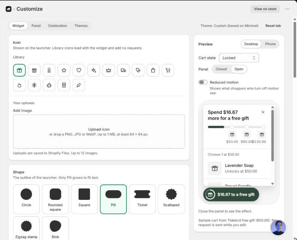This screenshot has width=297, height=240.
Task: Select the shopping bag library icon
Action: pos(153,70)
